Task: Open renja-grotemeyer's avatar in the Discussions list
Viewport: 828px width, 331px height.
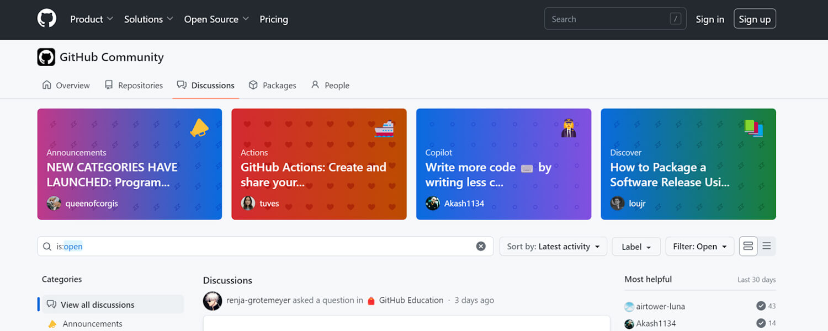Action: coord(213,301)
